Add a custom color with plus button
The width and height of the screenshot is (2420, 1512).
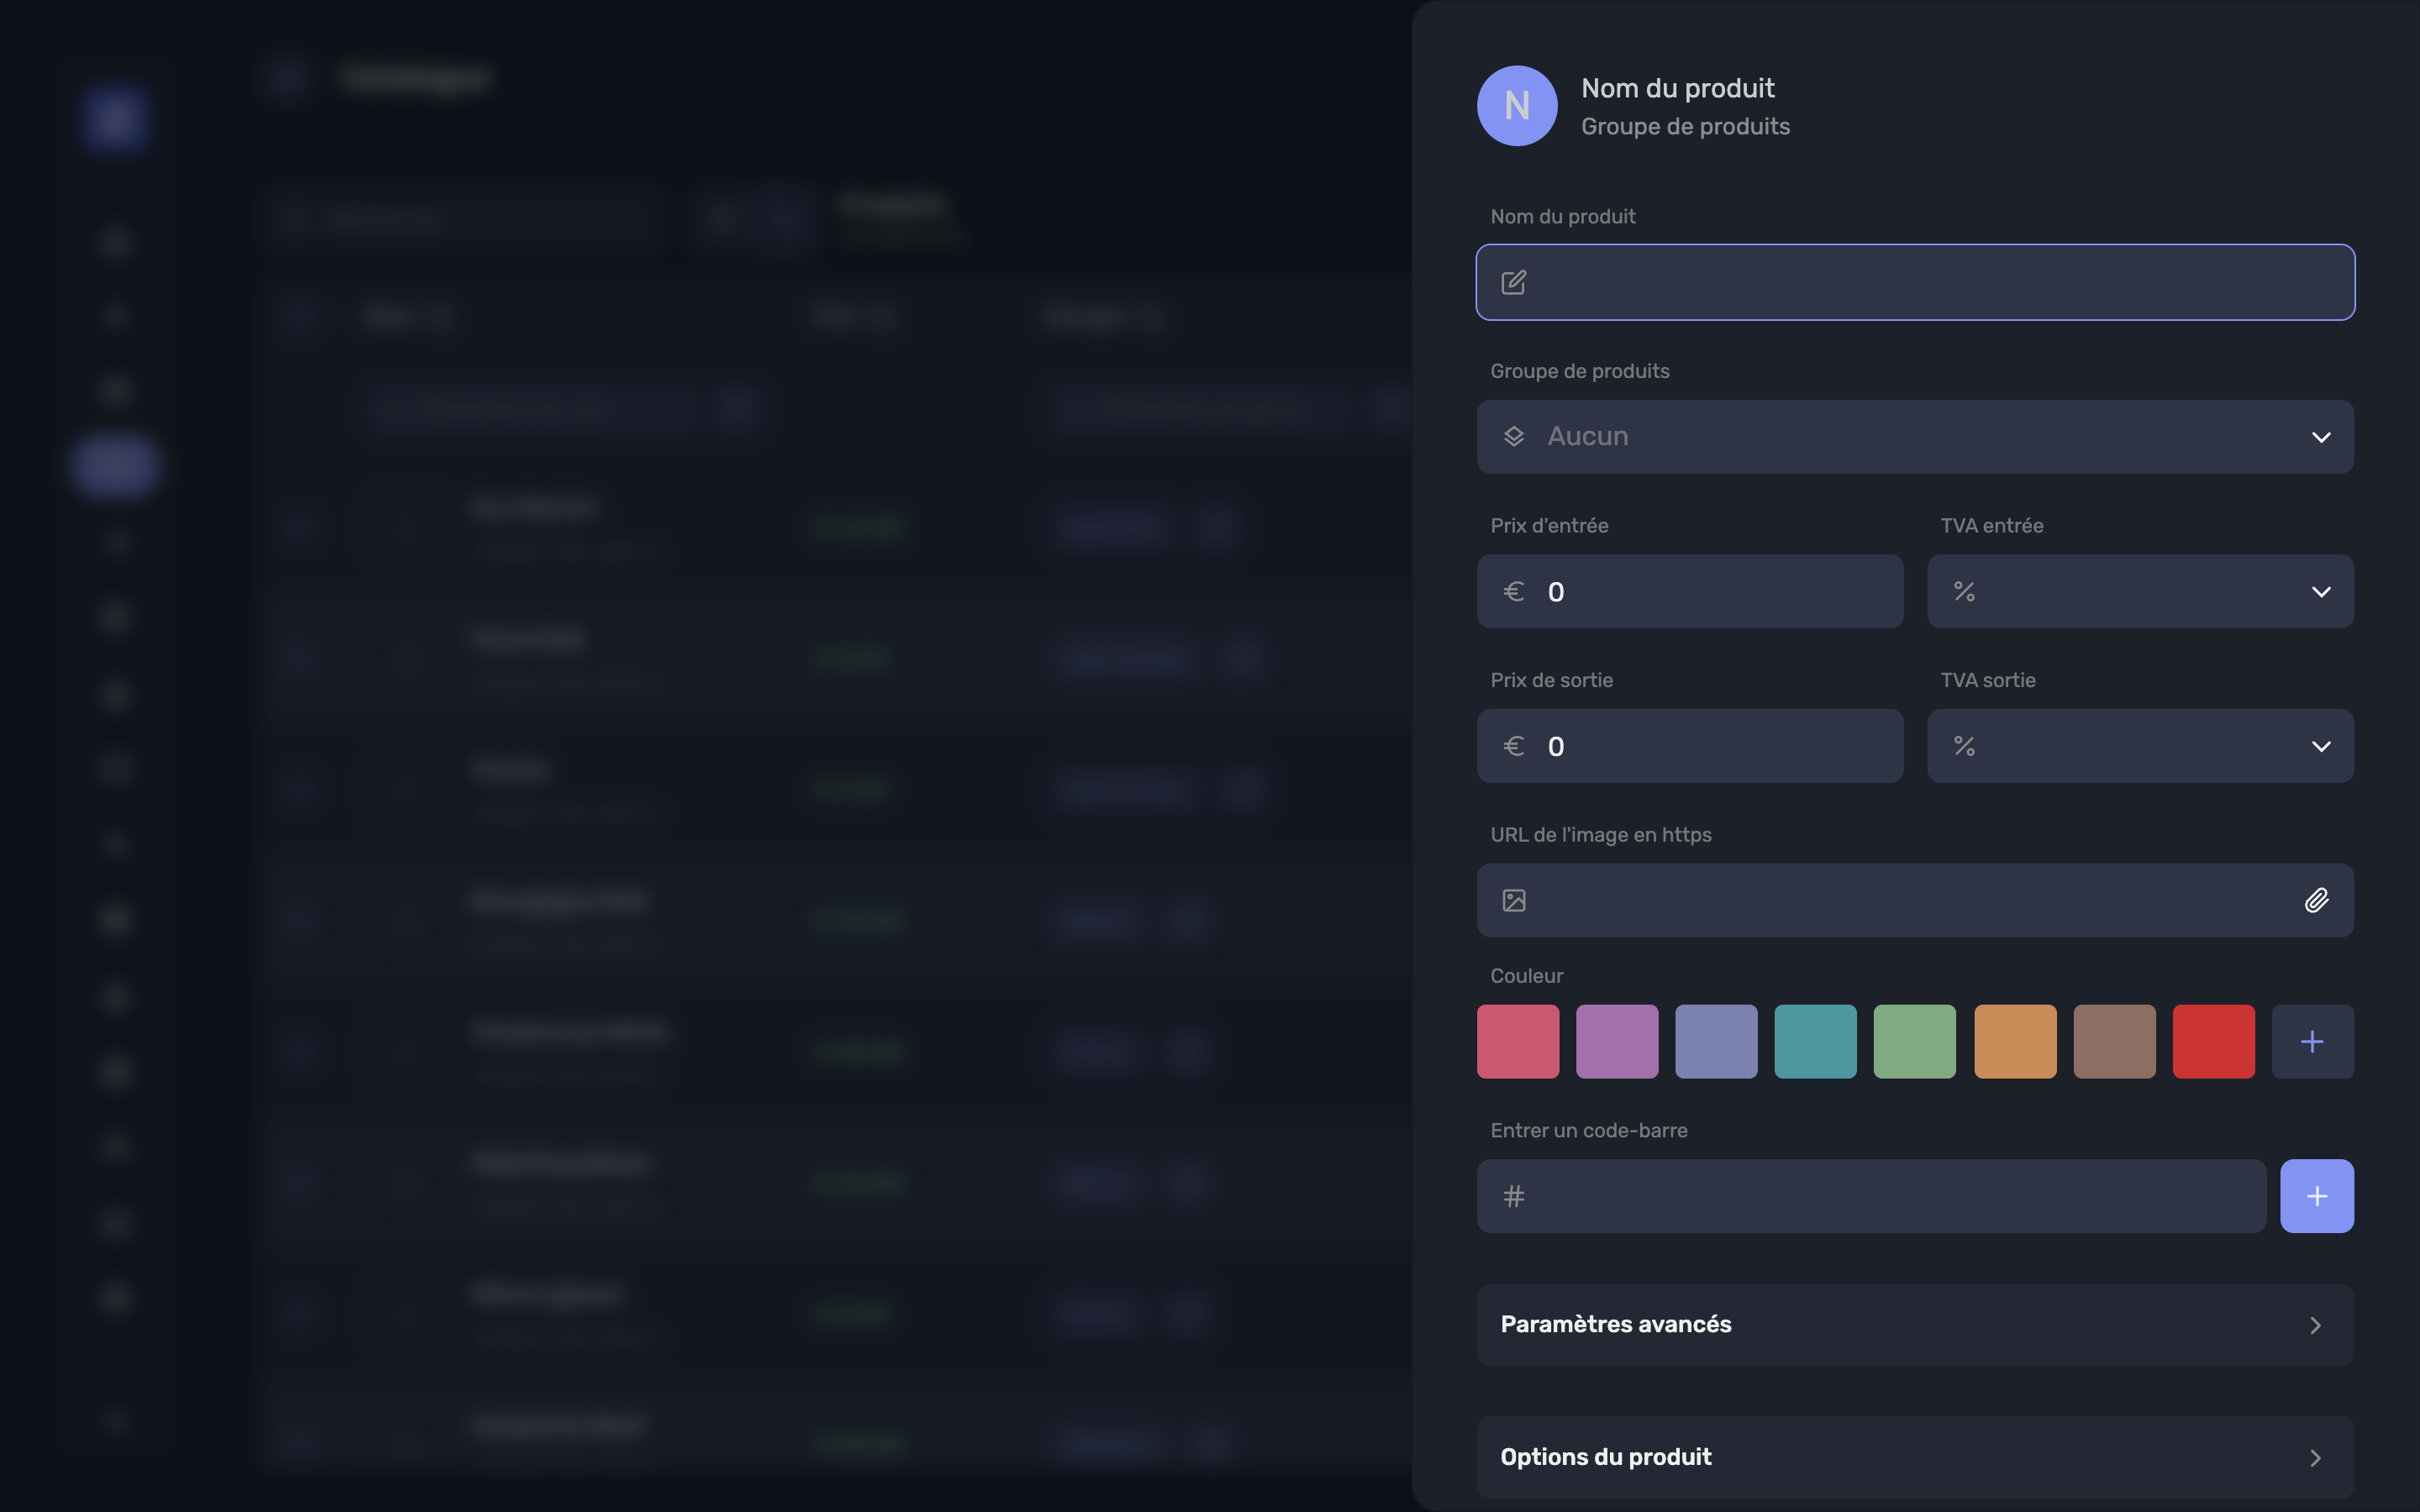tap(2312, 1041)
